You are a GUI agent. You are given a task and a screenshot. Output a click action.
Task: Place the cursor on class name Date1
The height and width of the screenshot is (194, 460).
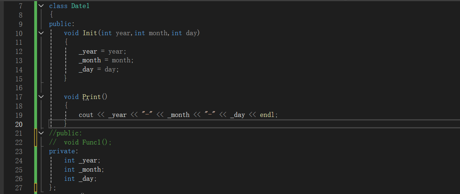coord(80,6)
